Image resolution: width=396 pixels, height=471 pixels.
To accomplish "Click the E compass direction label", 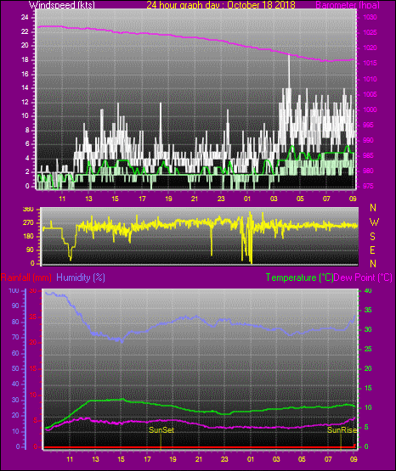I will point(372,250).
